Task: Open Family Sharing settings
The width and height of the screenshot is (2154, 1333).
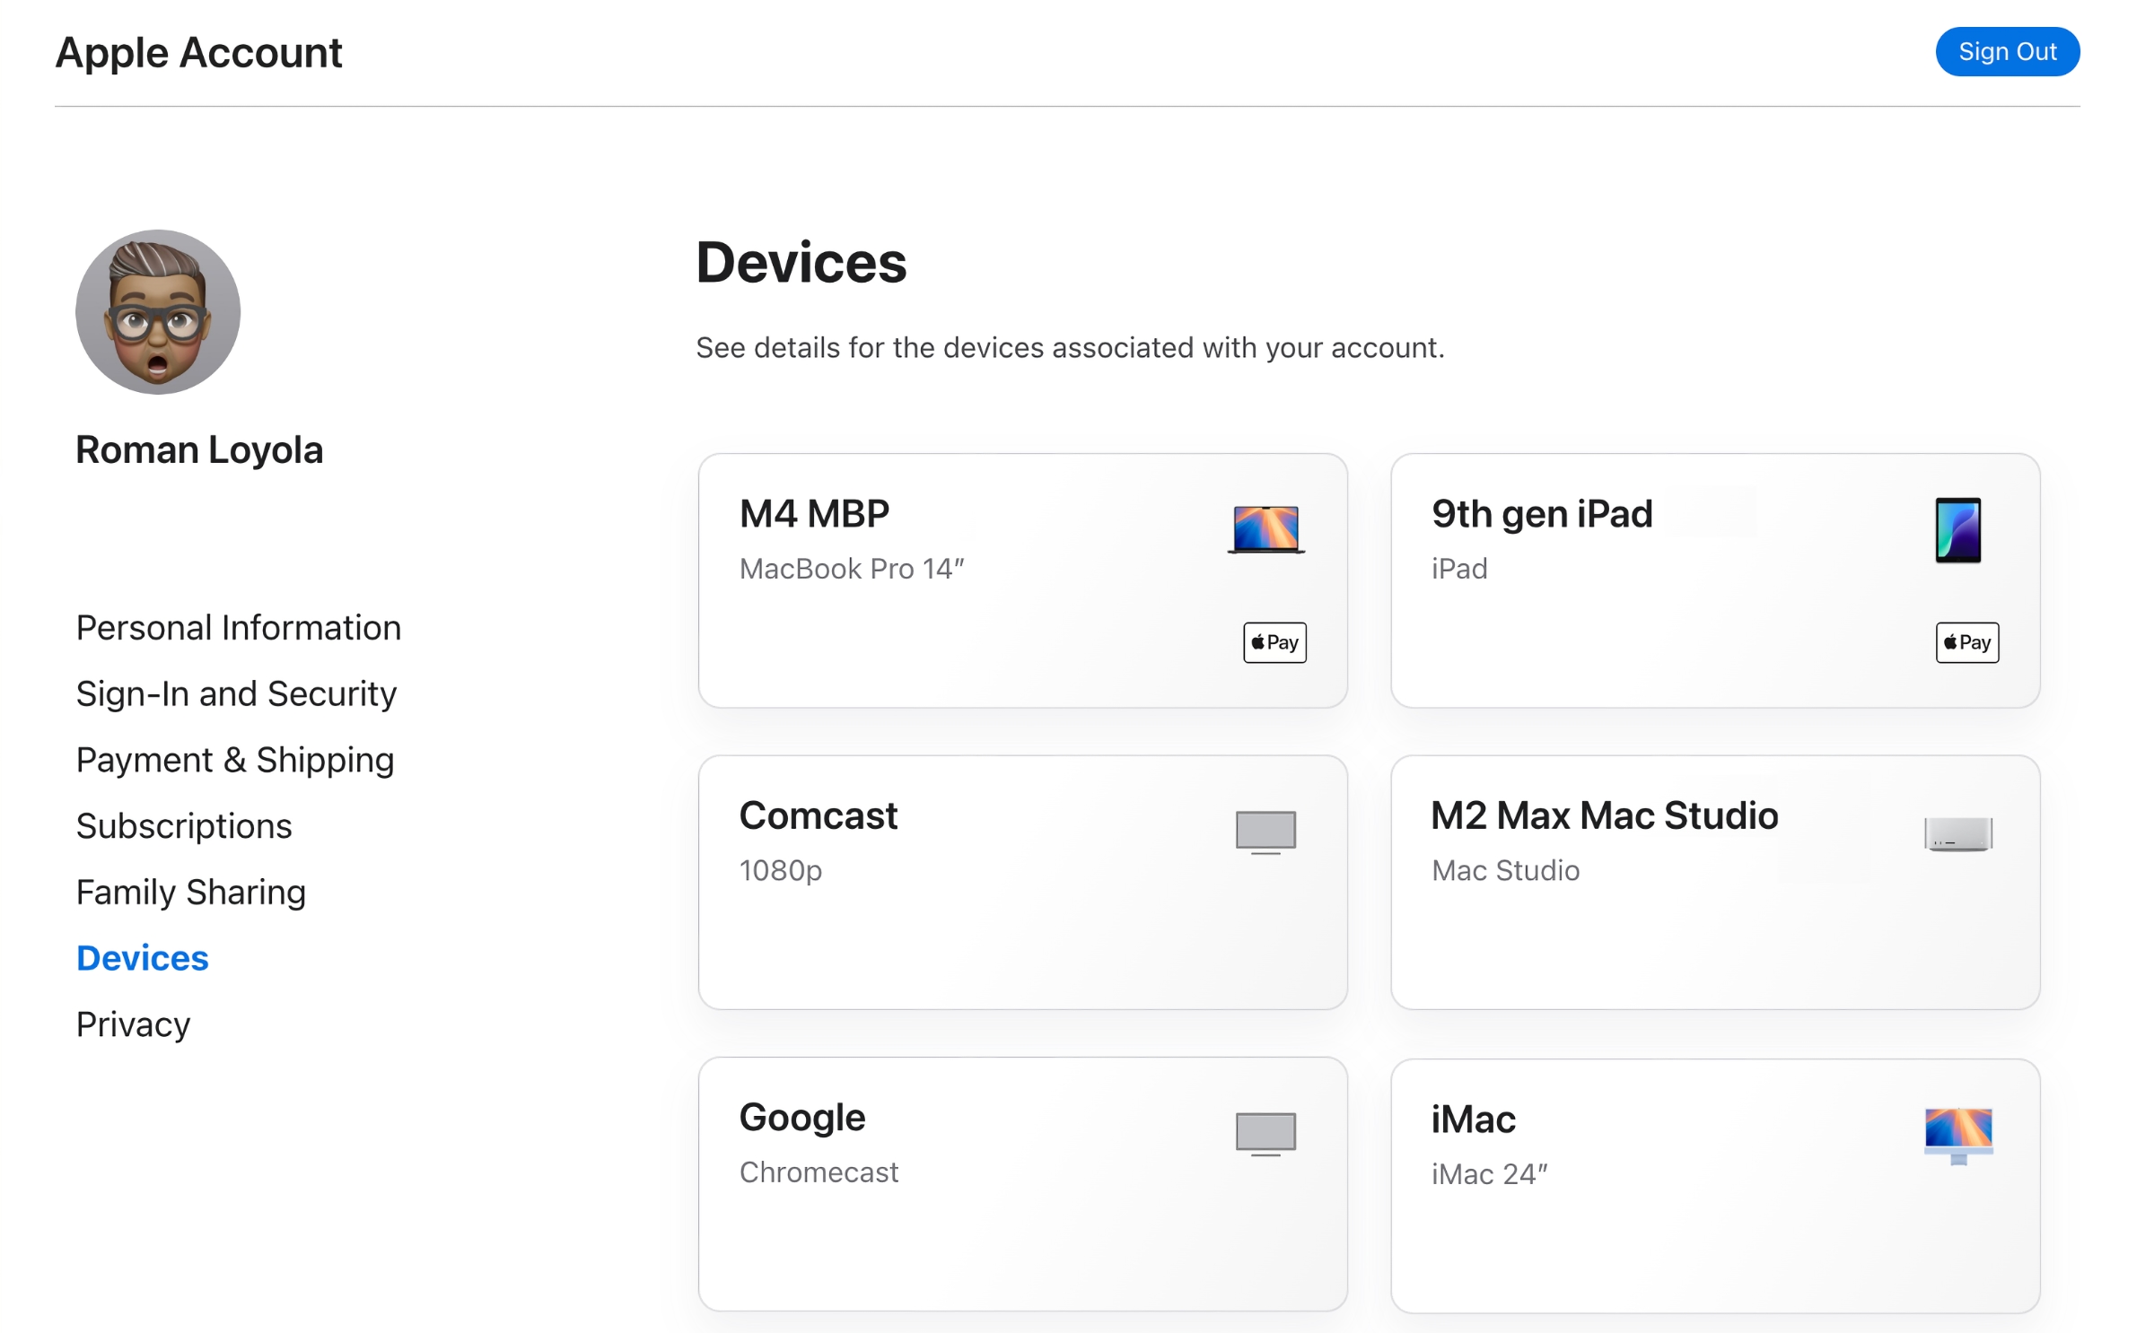Action: point(190,892)
